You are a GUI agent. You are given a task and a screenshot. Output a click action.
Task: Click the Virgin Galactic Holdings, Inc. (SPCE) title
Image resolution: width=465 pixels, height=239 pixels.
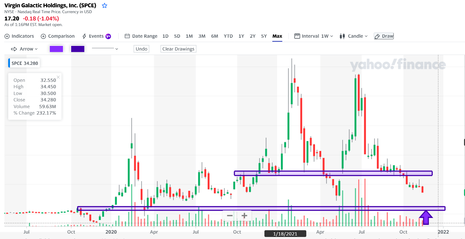[50, 6]
